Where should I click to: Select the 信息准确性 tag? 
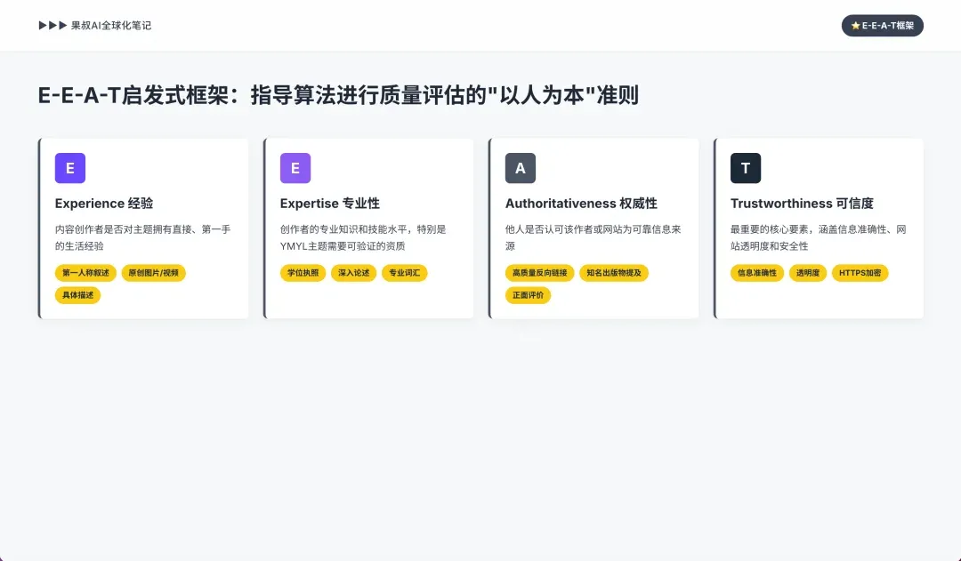757,273
